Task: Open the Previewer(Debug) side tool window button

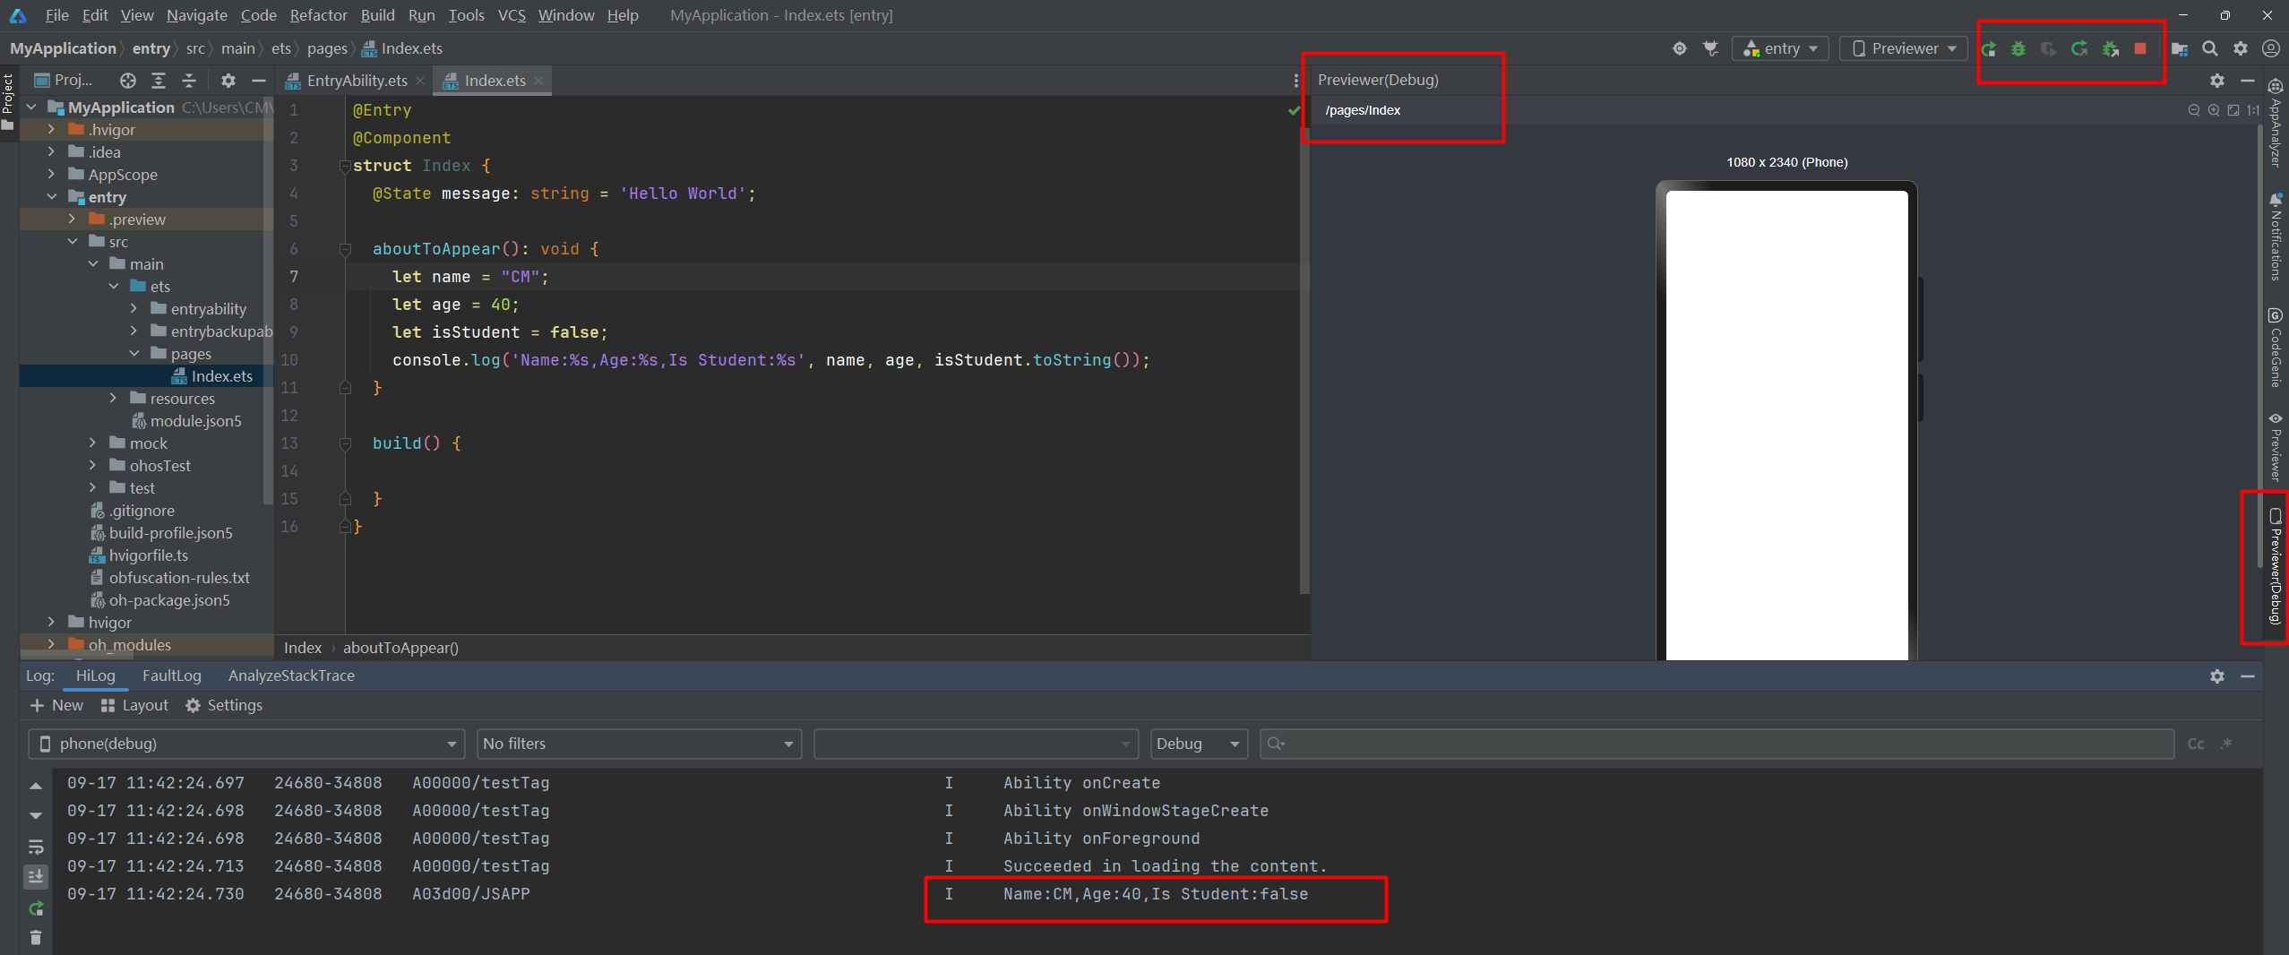Action: coord(2275,566)
